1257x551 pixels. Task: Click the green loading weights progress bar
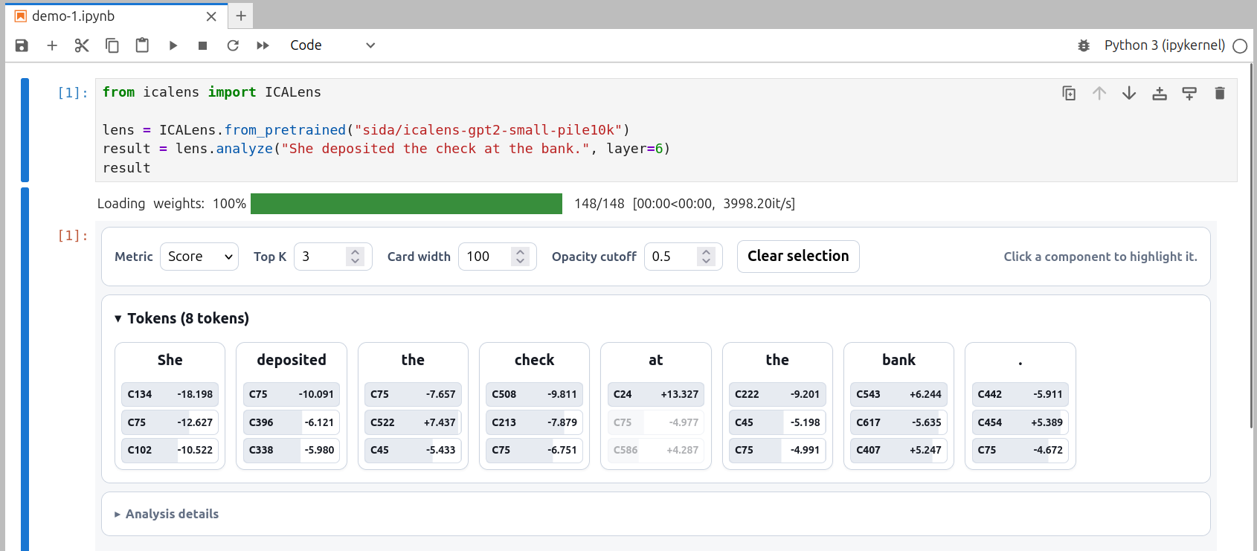[406, 204]
